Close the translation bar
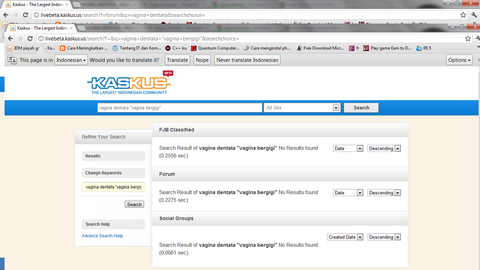The height and width of the screenshot is (270, 480). click(x=478, y=60)
